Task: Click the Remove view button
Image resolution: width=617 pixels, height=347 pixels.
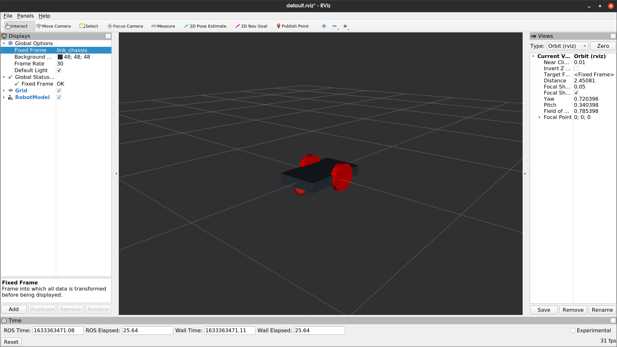Action: pyautogui.click(x=573, y=310)
